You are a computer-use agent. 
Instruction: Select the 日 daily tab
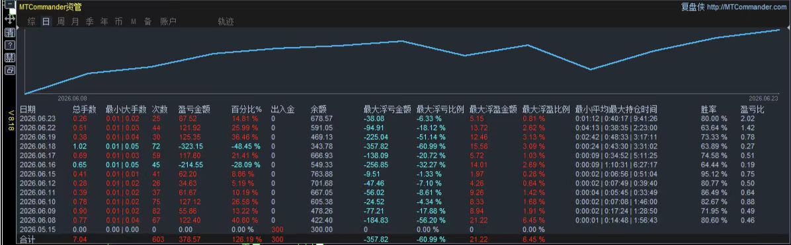pos(46,22)
